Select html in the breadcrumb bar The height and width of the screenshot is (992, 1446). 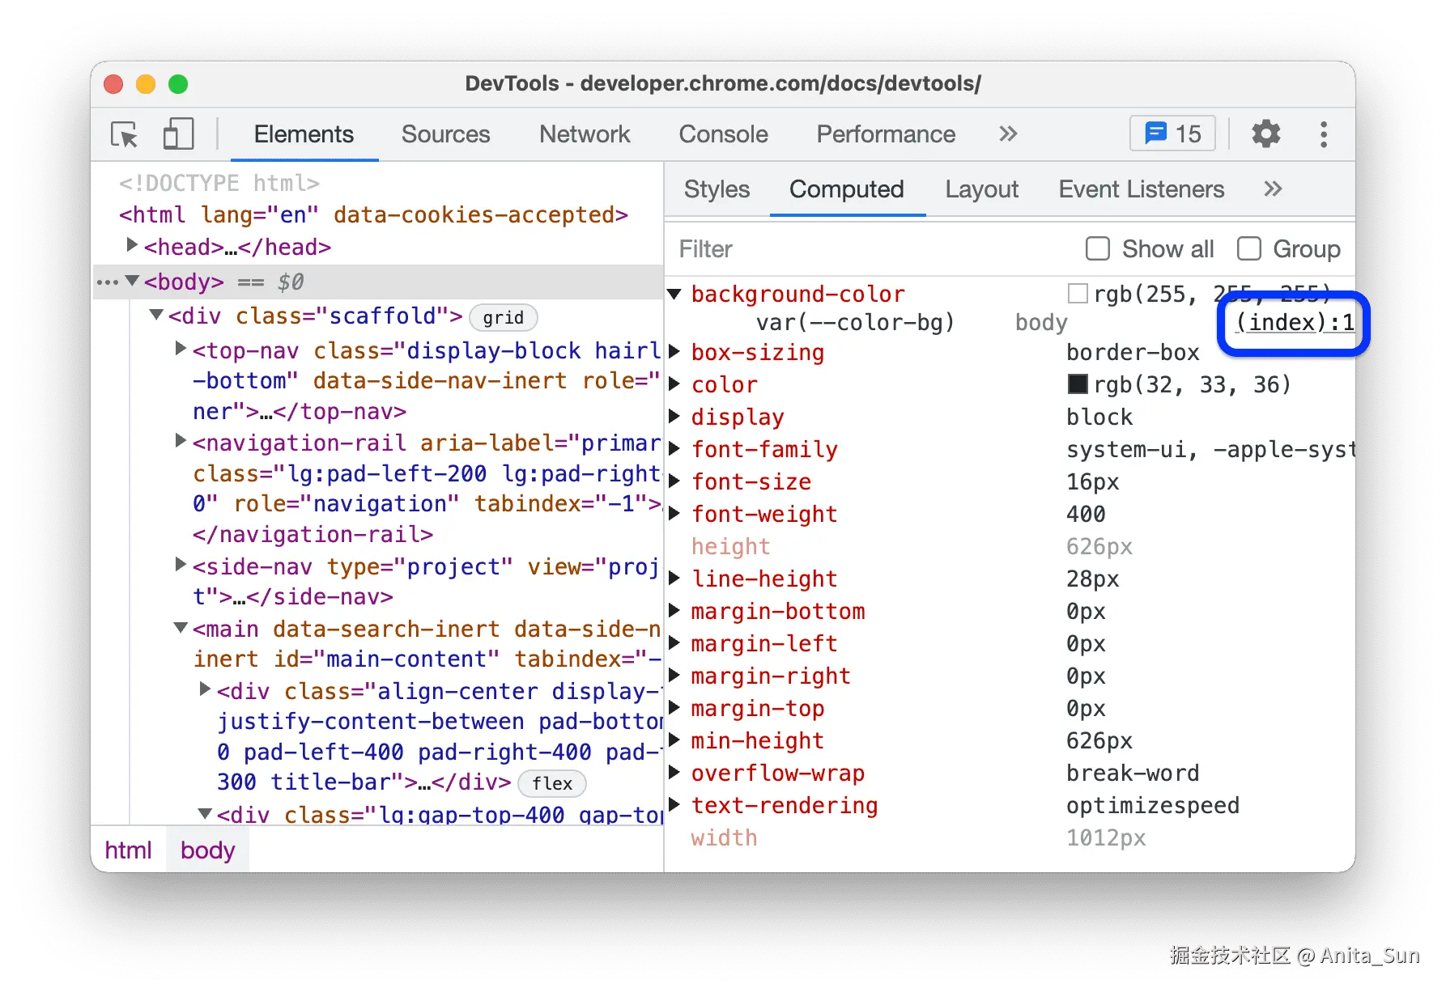pos(128,850)
